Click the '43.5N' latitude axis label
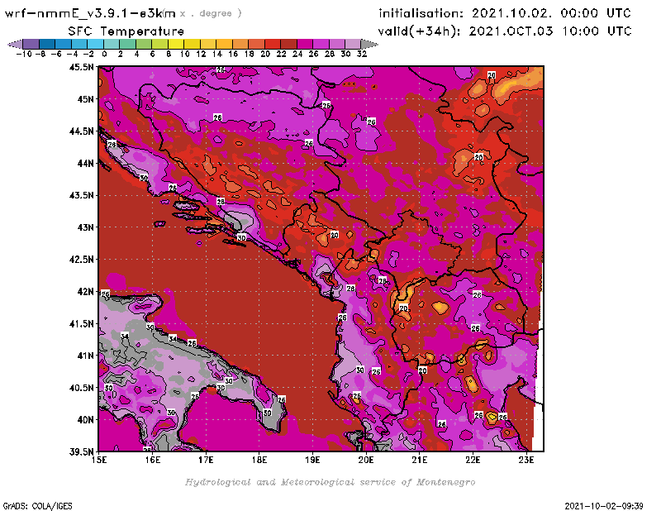The image size is (661, 511). coord(82,195)
